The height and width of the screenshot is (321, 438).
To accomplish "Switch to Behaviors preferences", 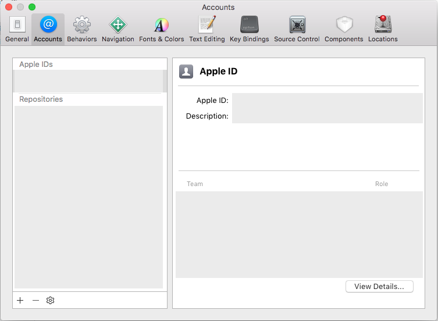I will [x=81, y=29].
